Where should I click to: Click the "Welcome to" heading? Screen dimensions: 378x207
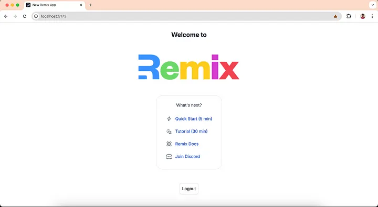[x=189, y=35]
